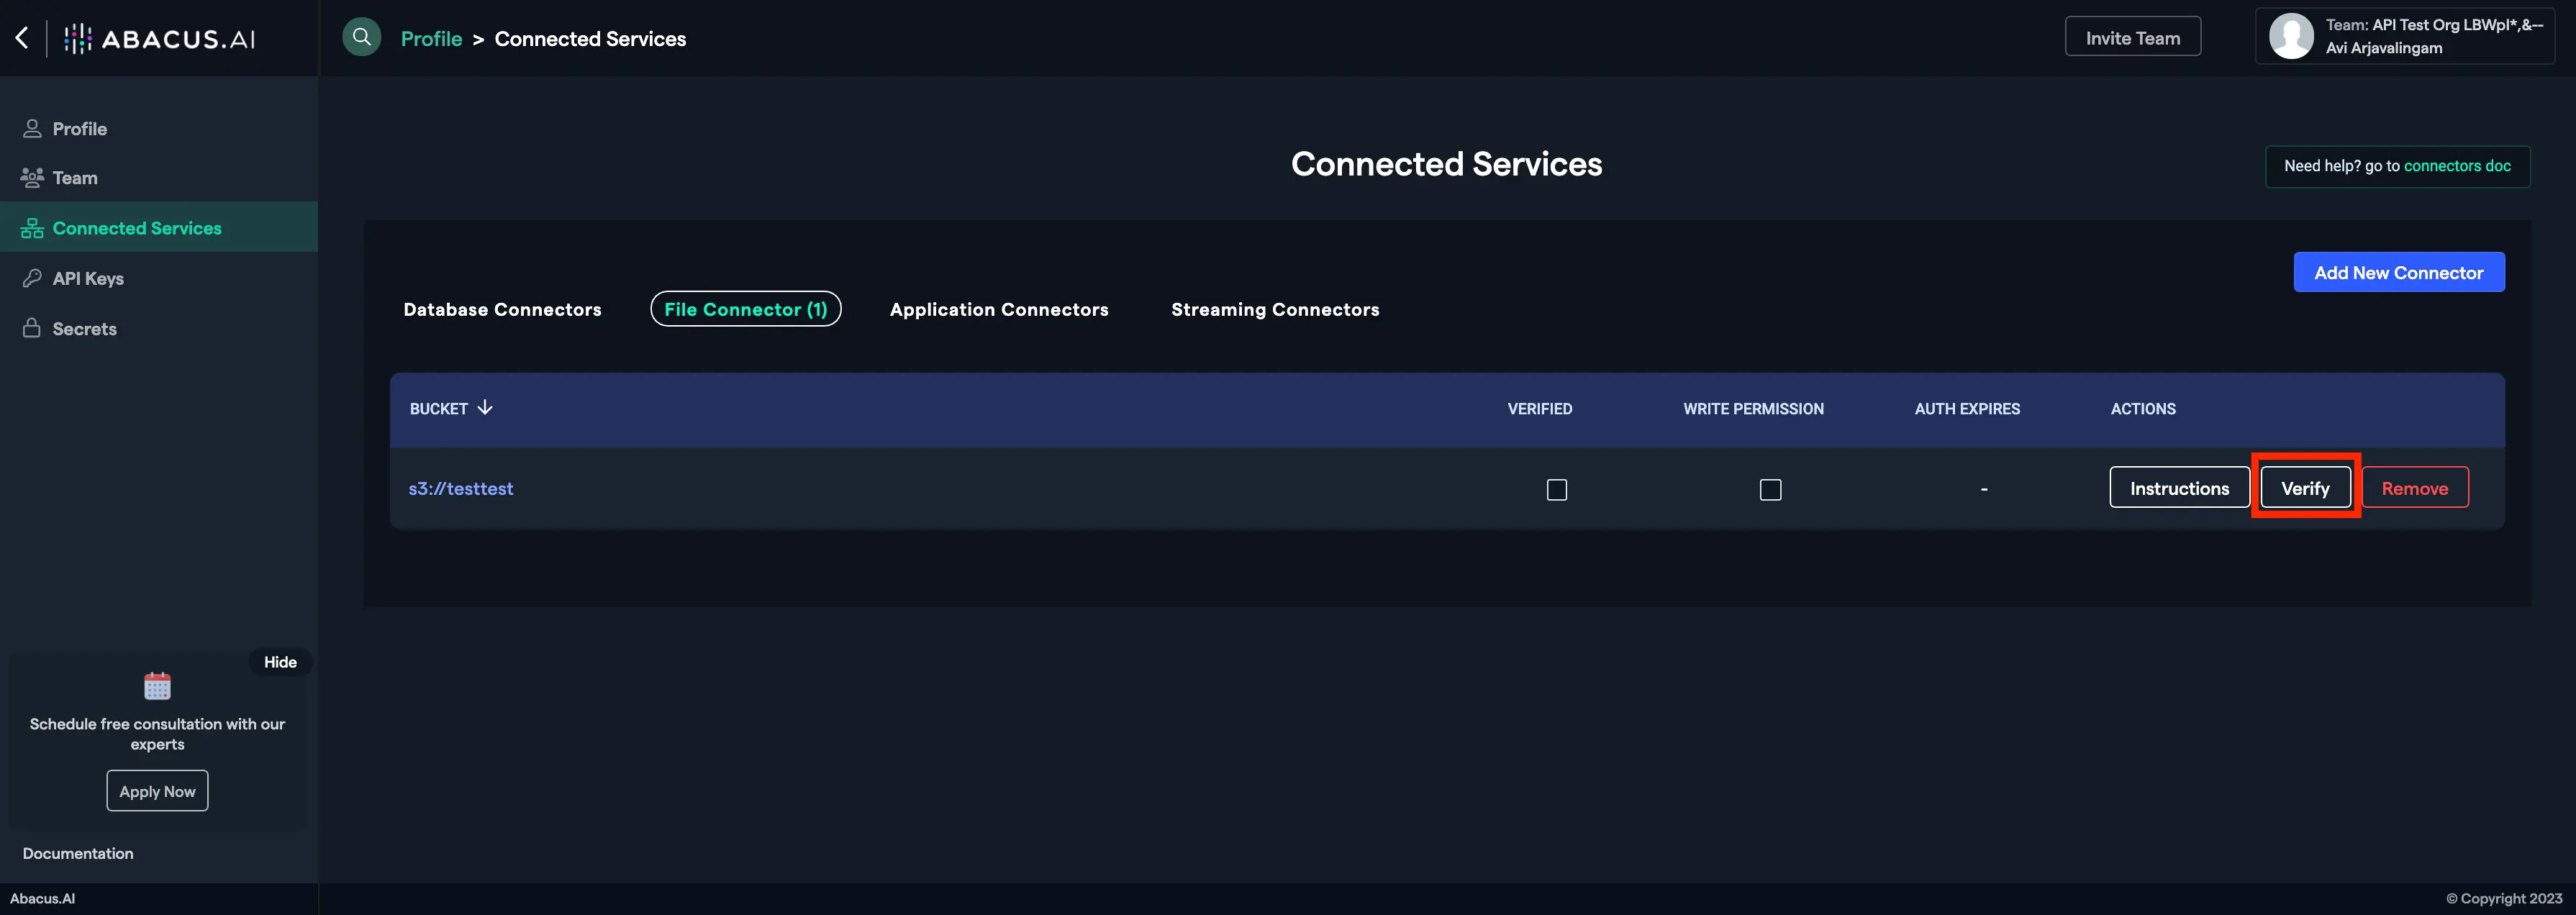The height and width of the screenshot is (915, 2576).
Task: Click Add New Connector button
Action: 2397,272
